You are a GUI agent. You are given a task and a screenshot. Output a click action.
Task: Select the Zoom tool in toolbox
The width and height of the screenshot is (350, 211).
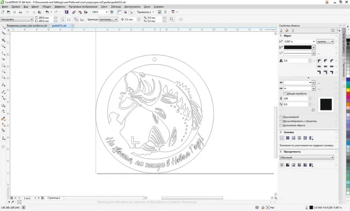(3, 46)
